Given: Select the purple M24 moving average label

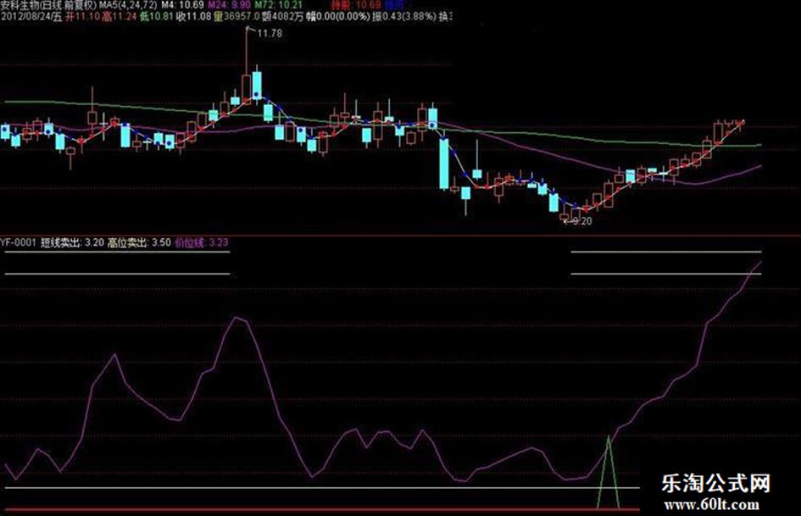Looking at the screenshot, I should (x=229, y=5).
